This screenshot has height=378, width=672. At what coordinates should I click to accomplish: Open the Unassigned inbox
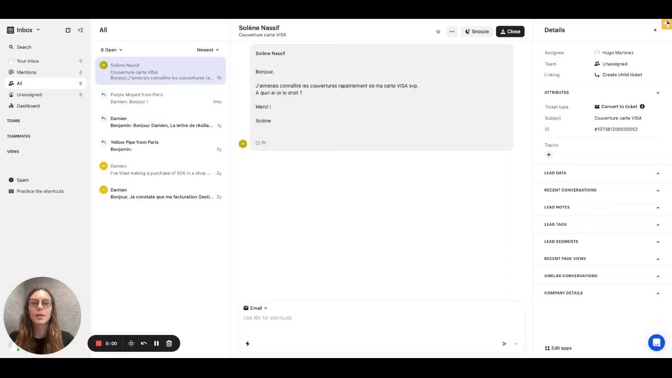[45, 94]
